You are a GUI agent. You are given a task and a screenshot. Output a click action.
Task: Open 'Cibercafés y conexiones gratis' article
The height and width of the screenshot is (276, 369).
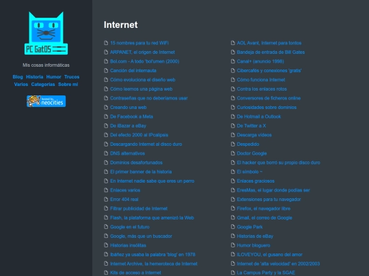269,70
